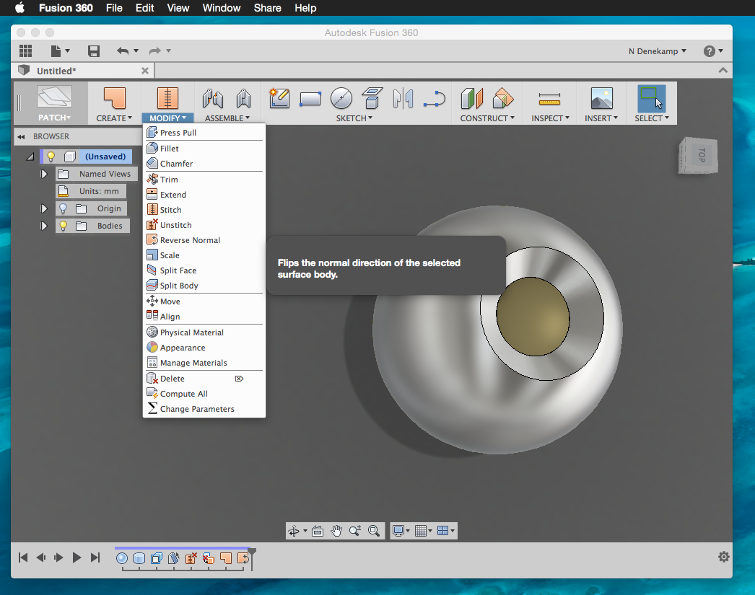The height and width of the screenshot is (595, 755).
Task: Select Unstitch from the menu
Action: [x=204, y=224]
